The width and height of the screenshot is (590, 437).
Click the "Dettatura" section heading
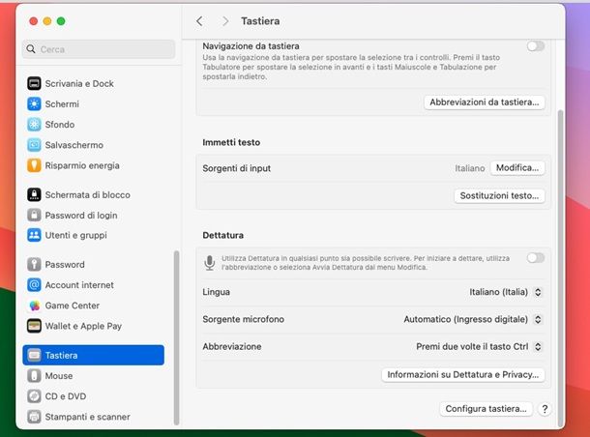[x=223, y=236]
